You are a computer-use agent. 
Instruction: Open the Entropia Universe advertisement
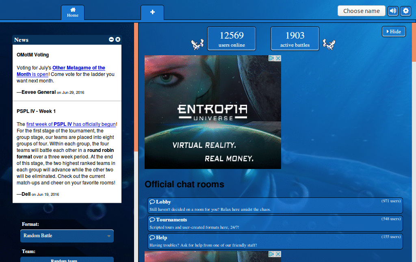[213, 112]
